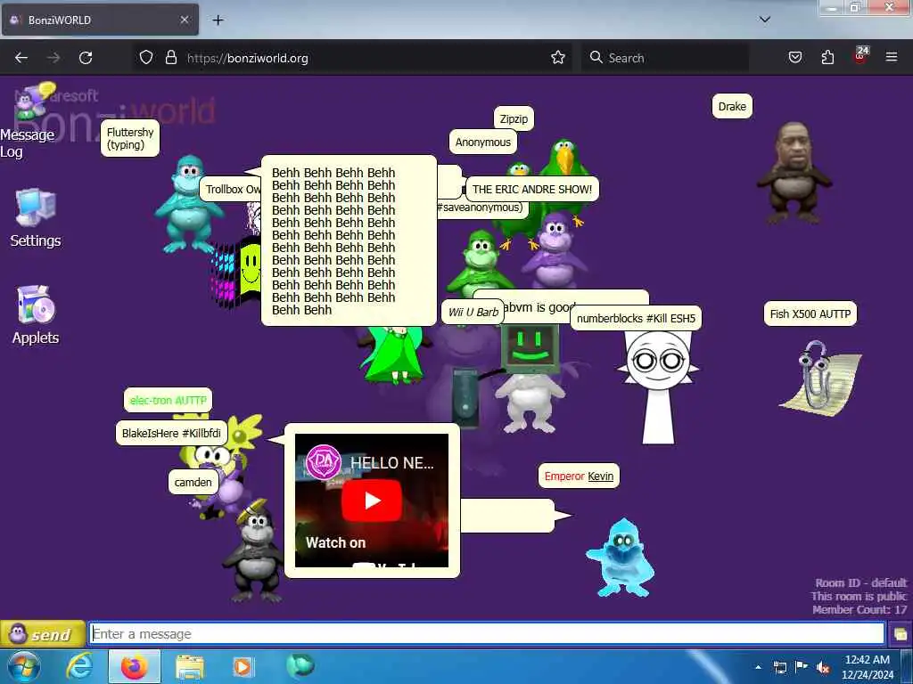Bookmark this page with star

[558, 58]
